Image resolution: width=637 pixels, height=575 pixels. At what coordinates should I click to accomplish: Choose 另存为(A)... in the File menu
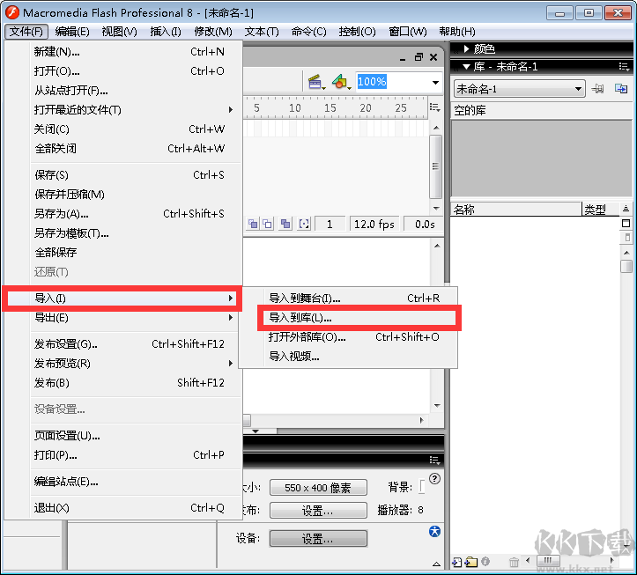coord(62,214)
